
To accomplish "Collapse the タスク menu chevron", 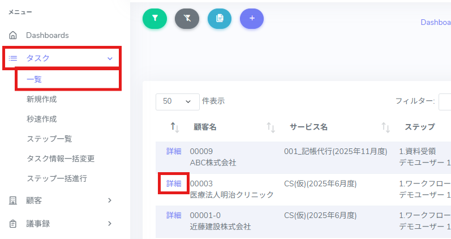I will [110, 58].
